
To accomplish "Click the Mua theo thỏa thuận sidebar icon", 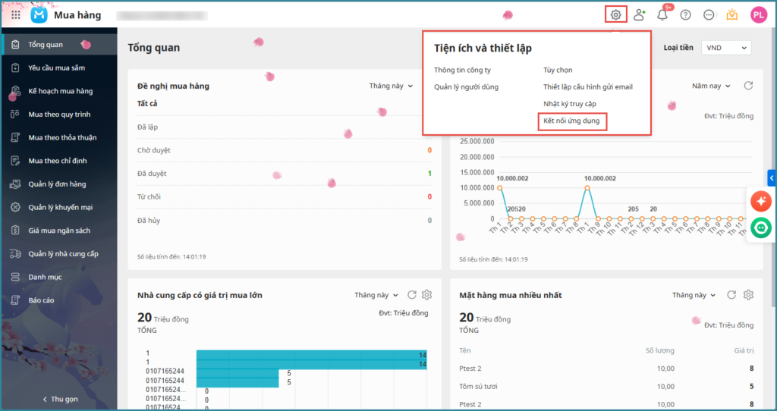I will (15, 137).
